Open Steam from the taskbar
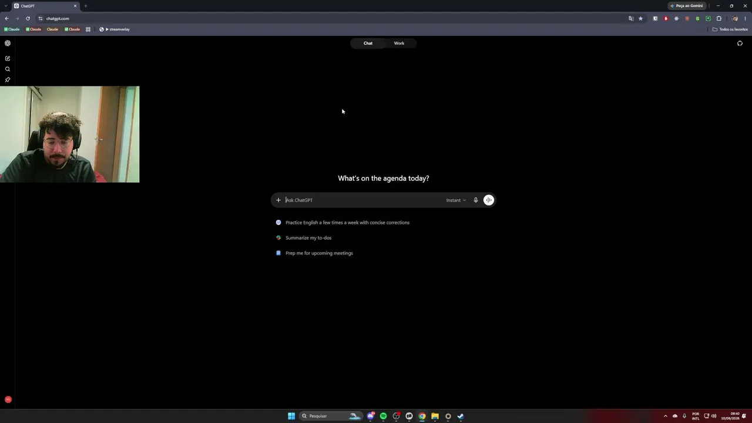 coord(461,416)
